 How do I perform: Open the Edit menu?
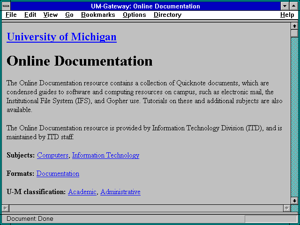pos(30,15)
